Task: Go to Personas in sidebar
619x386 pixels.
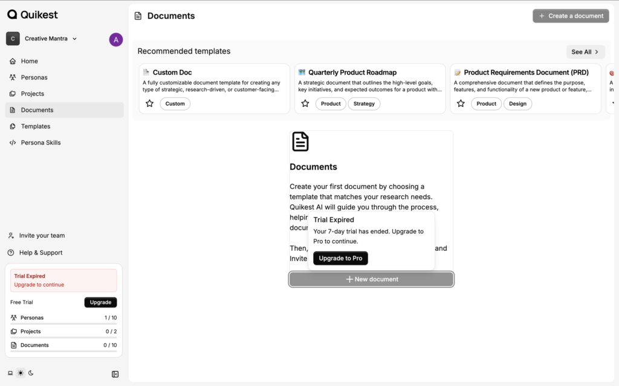Action: (34, 77)
